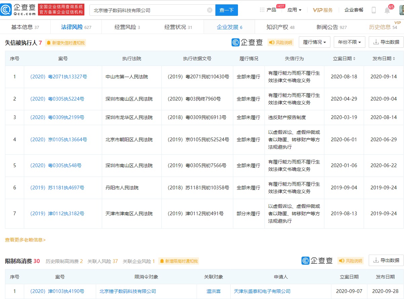Enable the 新增限高时通知我 notification alert
The width and height of the screenshot is (404, 299).
(x=178, y=261)
